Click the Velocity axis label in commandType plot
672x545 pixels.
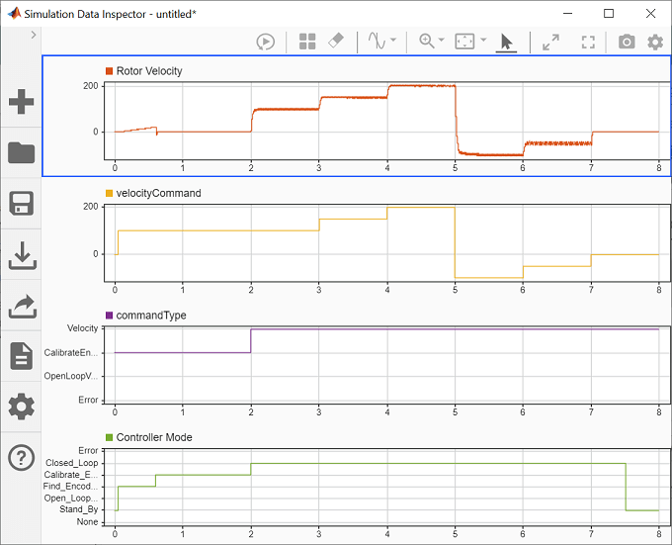pyautogui.click(x=82, y=328)
